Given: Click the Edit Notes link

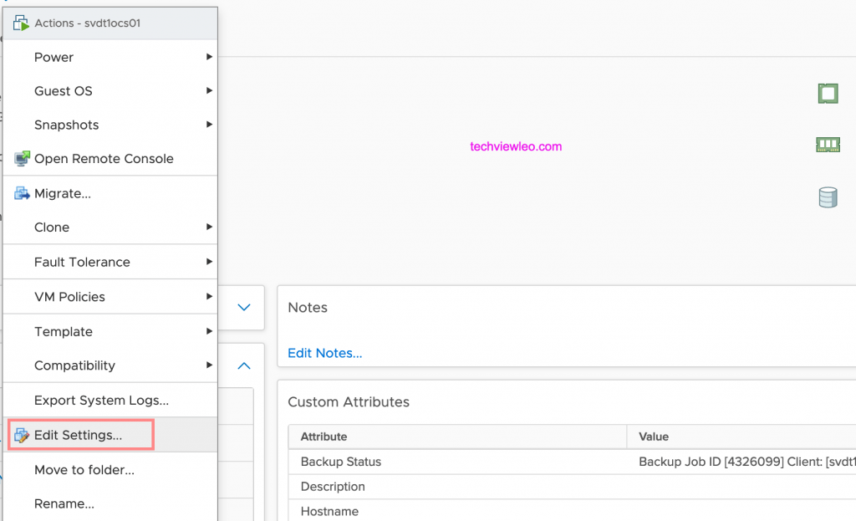Looking at the screenshot, I should coord(324,352).
